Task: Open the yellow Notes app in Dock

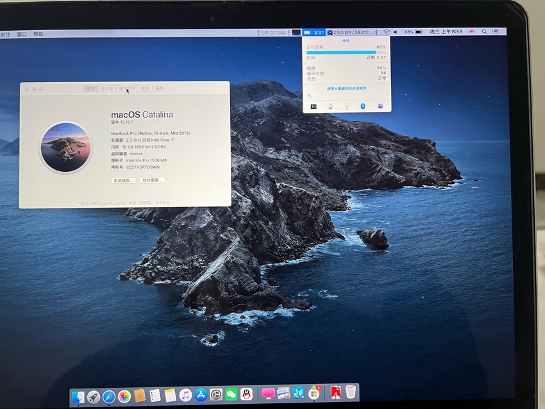Action: (171, 396)
